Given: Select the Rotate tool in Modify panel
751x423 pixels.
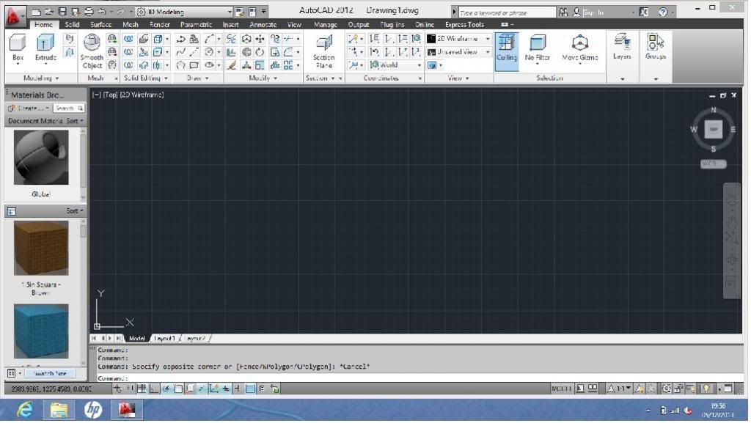Looking at the screenshot, I should pos(260,51).
